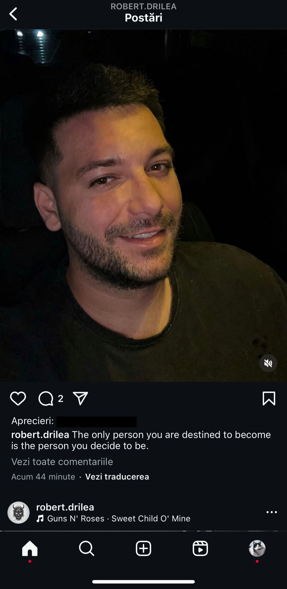This screenshot has height=589, width=287.
Task: Tap Vezi traducerea to translate
Action: [117, 477]
